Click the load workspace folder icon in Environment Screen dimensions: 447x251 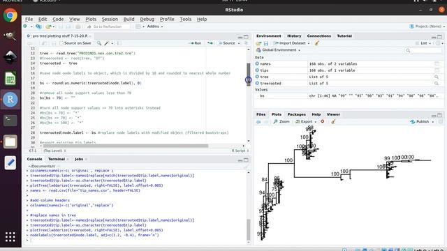(x=258, y=43)
